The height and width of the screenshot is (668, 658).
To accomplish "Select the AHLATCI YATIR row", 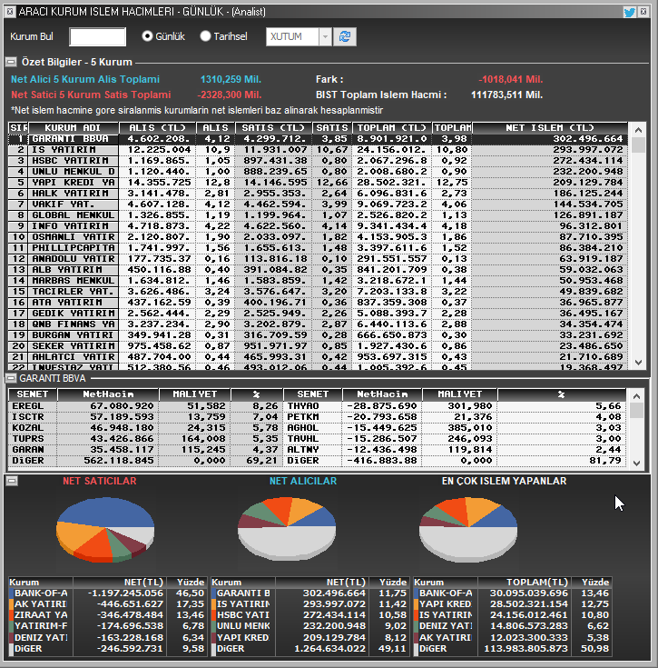I will (x=318, y=357).
